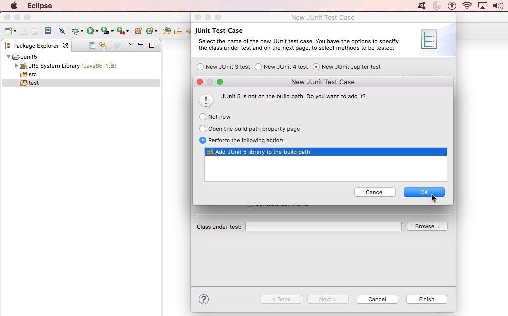Open the Package Explorer view menu triangle
Viewport: 508px width, 316px height.
(131, 44)
